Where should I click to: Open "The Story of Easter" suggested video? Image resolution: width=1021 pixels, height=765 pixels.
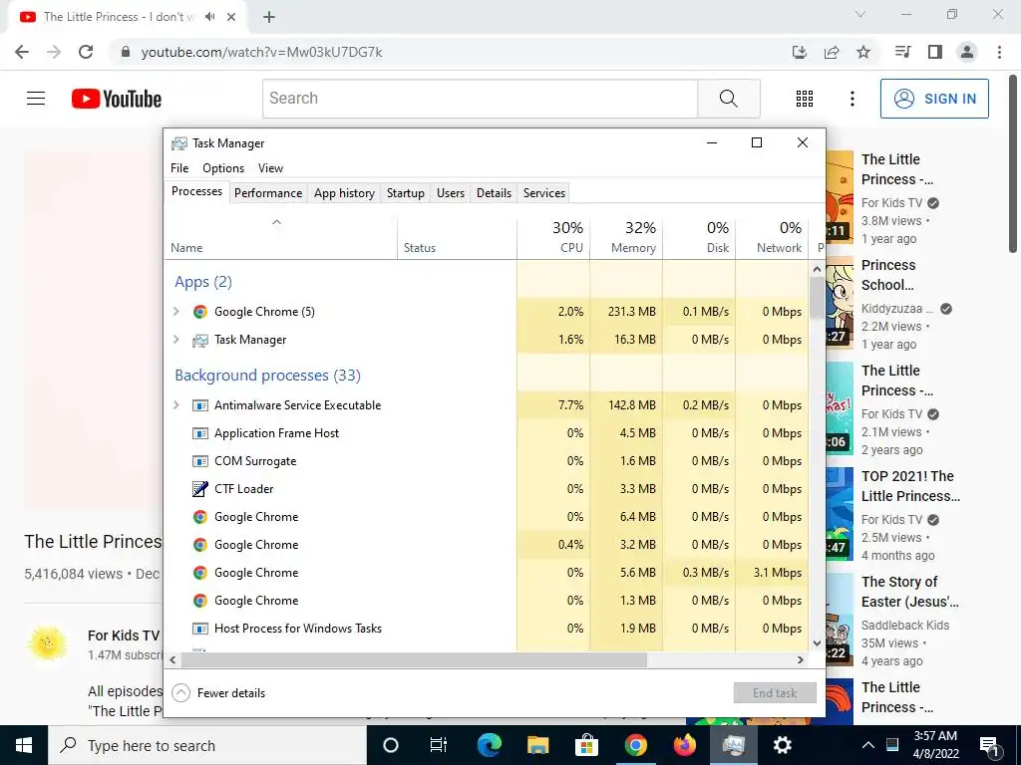click(909, 592)
